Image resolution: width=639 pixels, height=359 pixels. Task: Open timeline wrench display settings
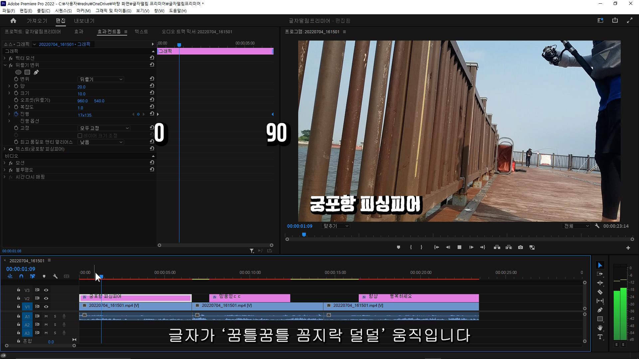55,276
